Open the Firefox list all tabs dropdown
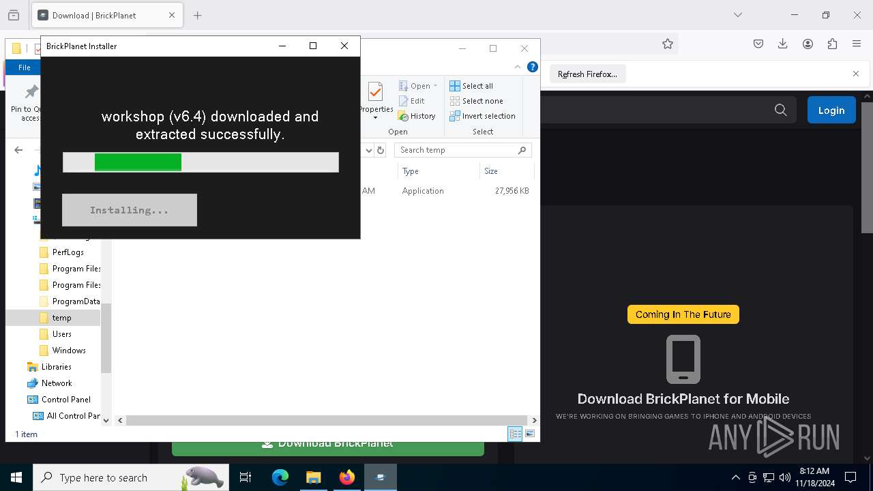 [737, 15]
